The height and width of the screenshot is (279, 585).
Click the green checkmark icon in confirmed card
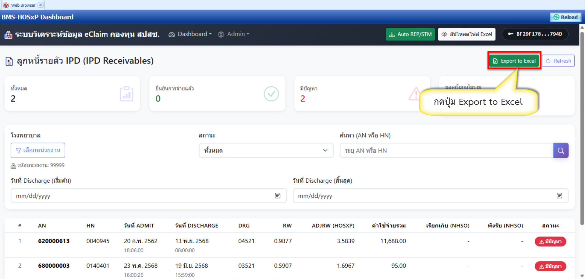pos(271,94)
